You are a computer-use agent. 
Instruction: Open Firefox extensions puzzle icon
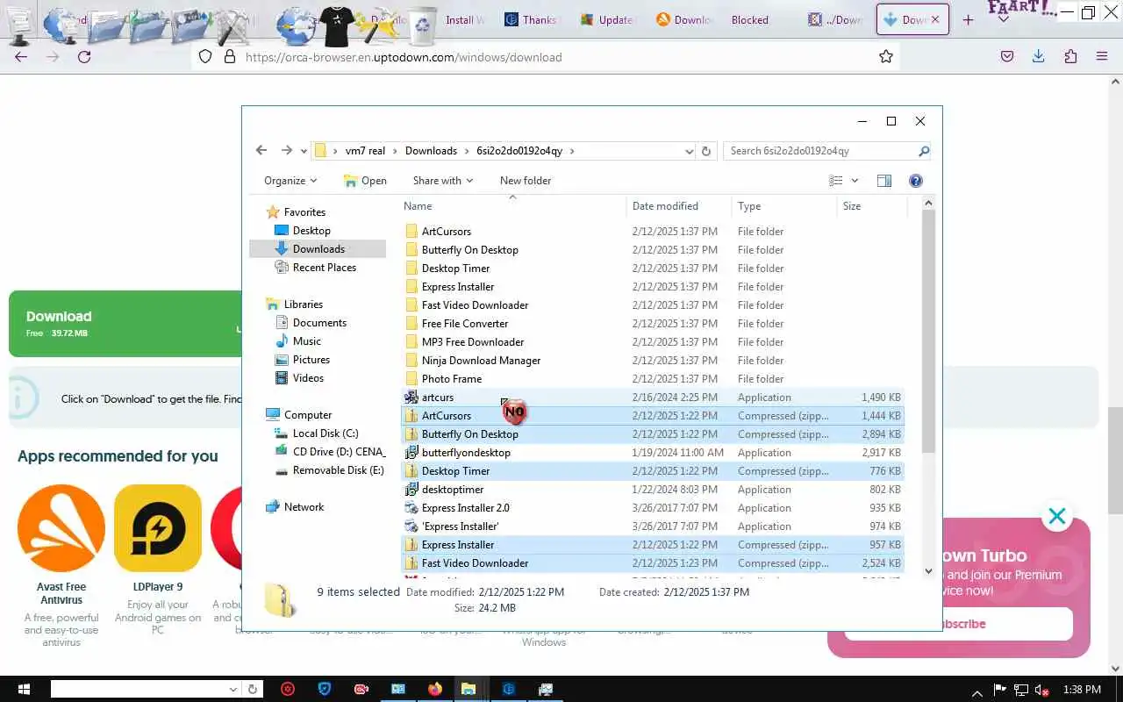tap(1070, 56)
